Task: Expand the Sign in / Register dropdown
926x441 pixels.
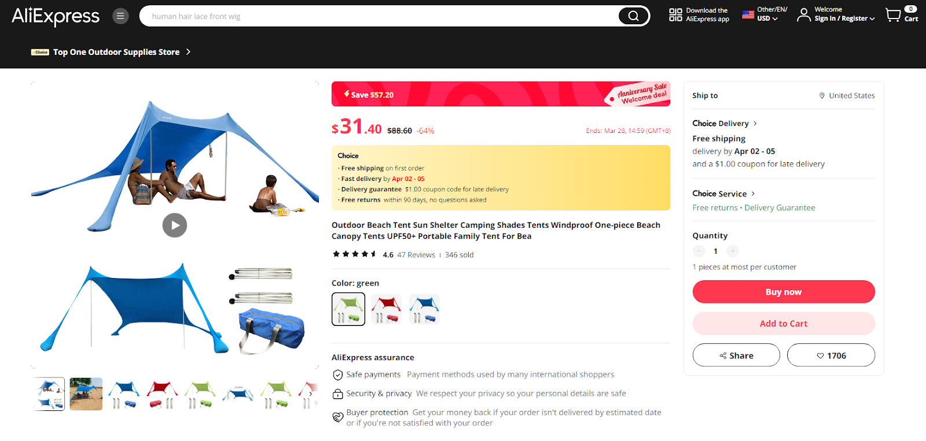Action: coord(844,18)
